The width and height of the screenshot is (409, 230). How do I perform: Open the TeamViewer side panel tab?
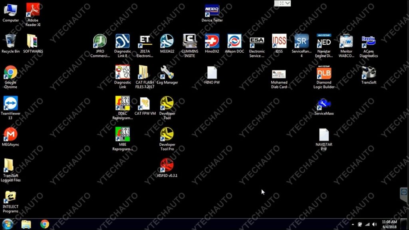click(x=404, y=194)
